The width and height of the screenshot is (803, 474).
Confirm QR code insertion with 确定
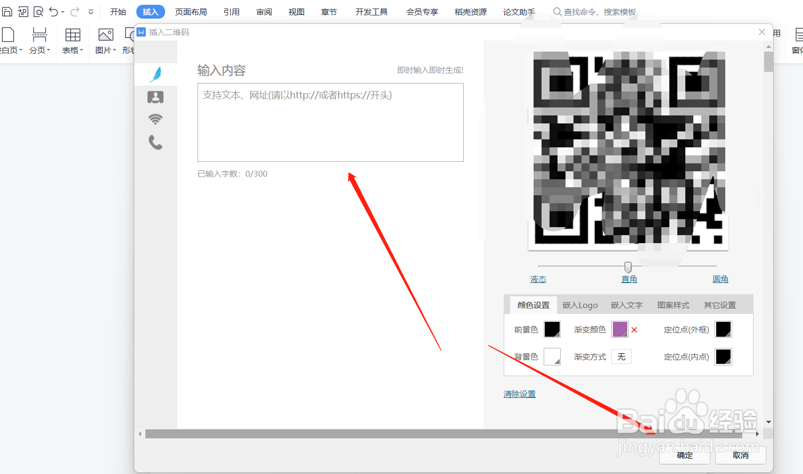coord(685,456)
